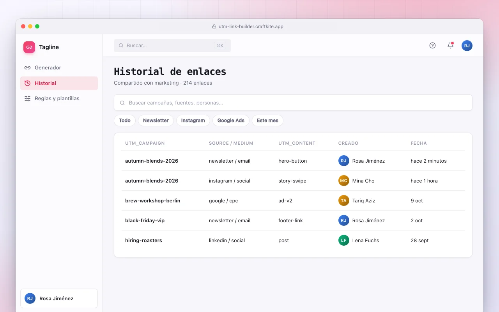499x312 pixels.
Task: Sort by the FECHA column header
Action: 419,143
